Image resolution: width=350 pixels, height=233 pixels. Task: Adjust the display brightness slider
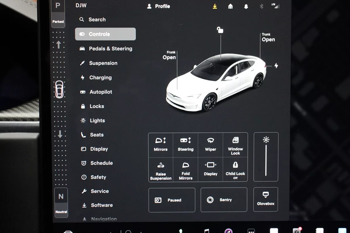pyautogui.click(x=266, y=160)
